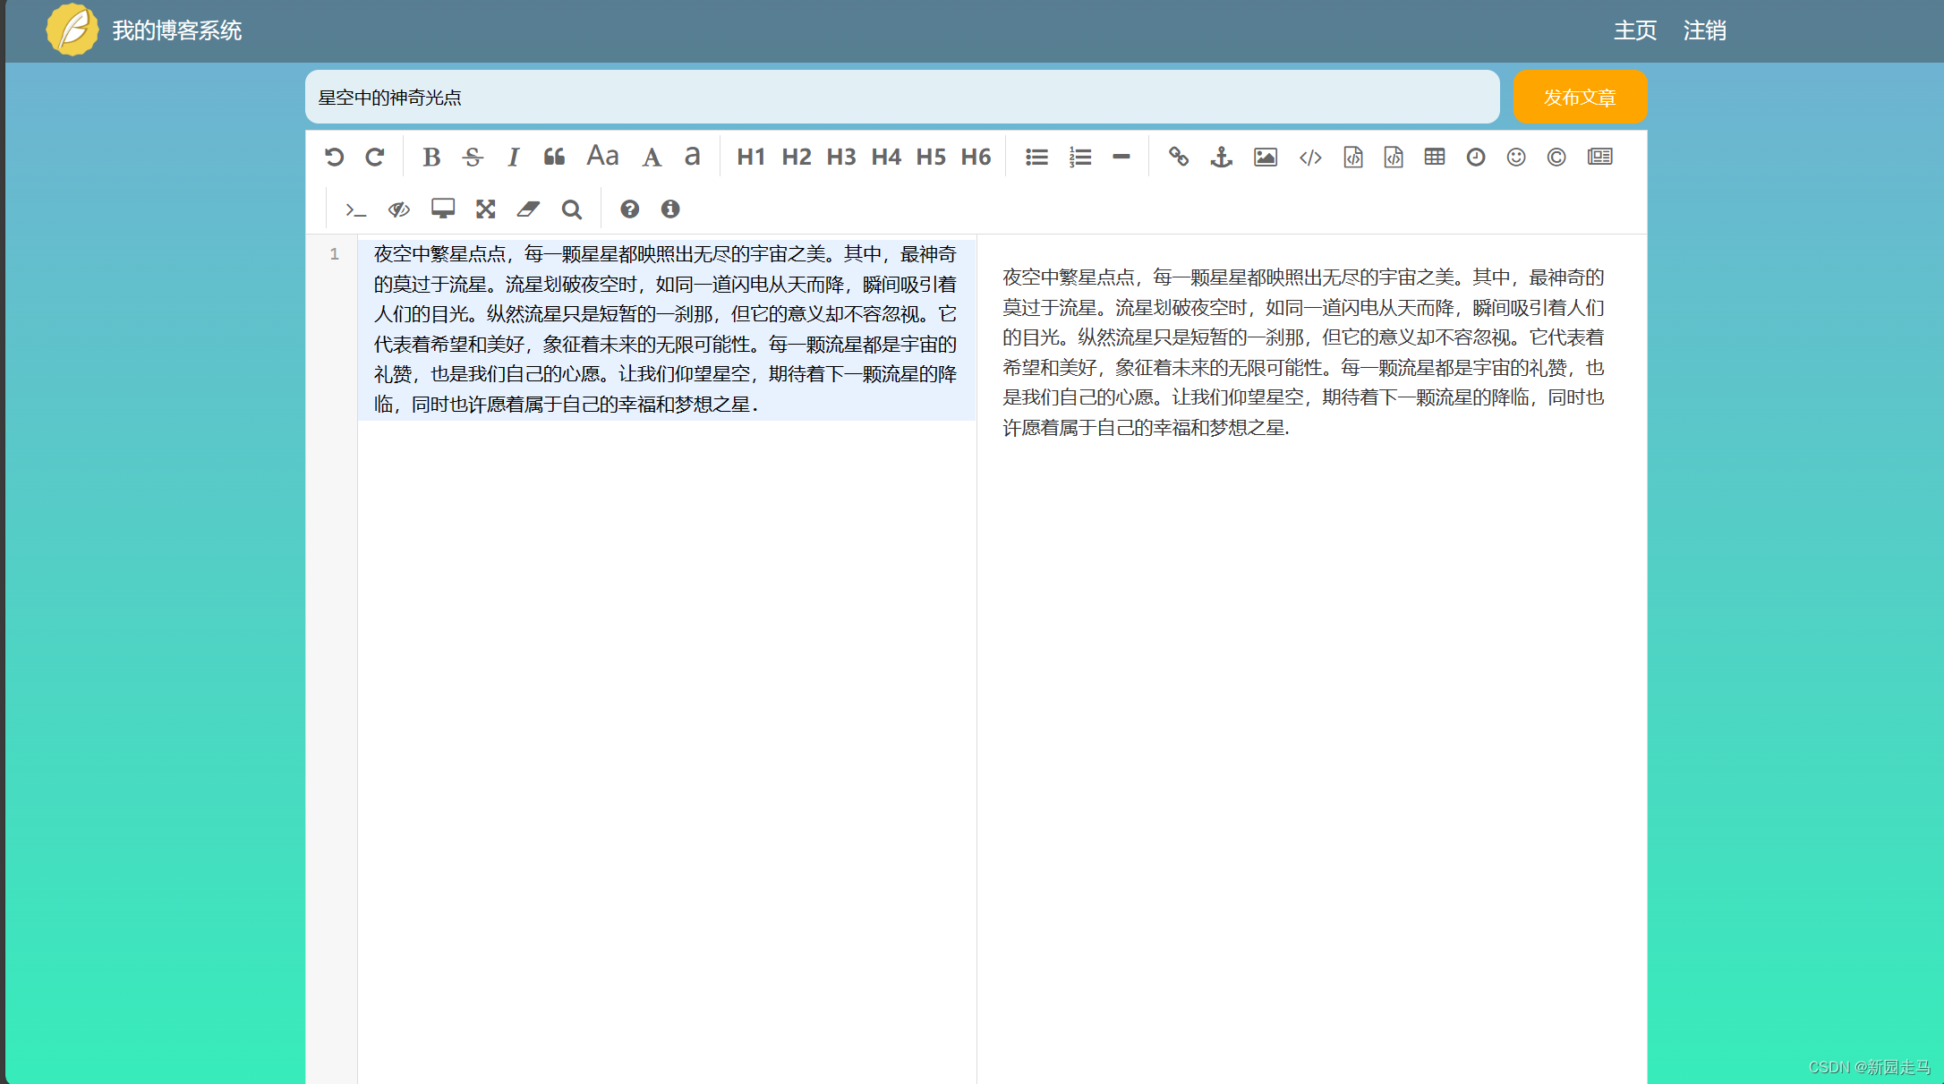
Task: Apply strikethrough formatting
Action: [473, 158]
